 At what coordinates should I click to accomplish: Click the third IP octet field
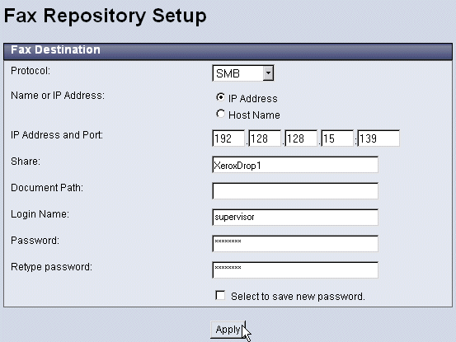click(x=301, y=138)
